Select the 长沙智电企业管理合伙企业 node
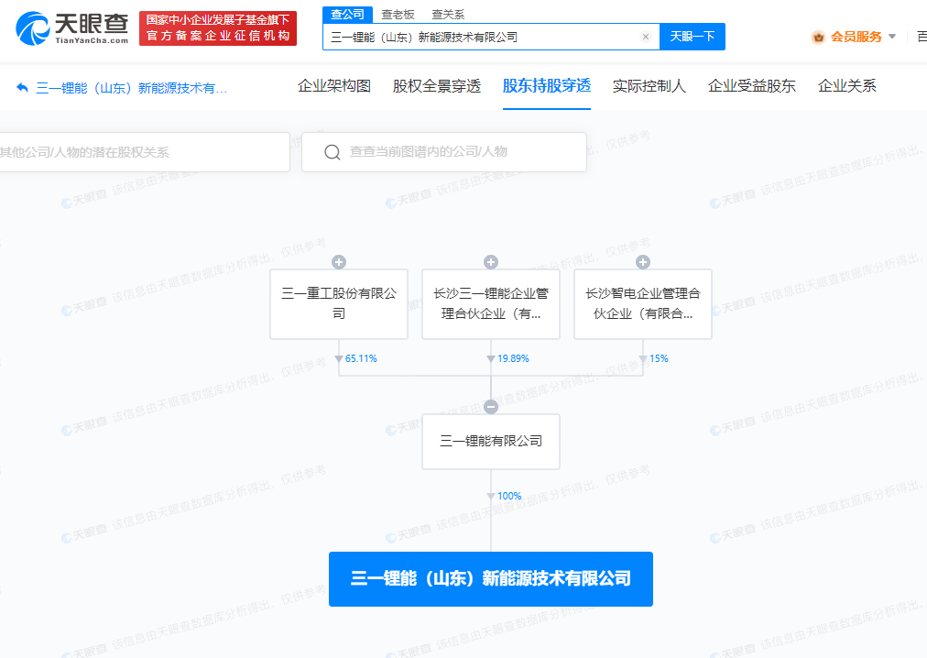This screenshot has width=927, height=658. pyautogui.click(x=643, y=304)
